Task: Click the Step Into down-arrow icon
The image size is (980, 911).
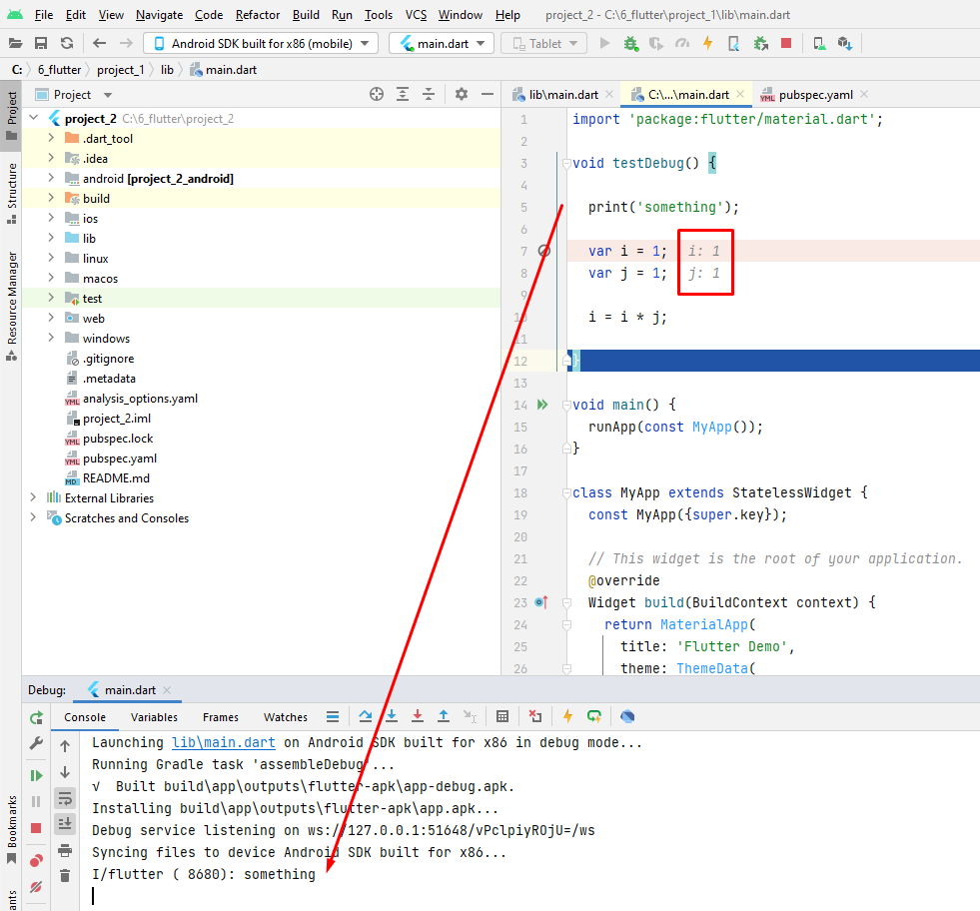Action: pos(391,716)
